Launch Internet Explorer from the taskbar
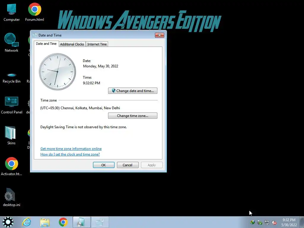This screenshot has width=304, height=228. (26, 222)
